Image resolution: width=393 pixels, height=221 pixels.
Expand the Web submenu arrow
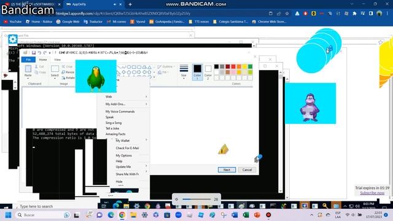coord(146,97)
